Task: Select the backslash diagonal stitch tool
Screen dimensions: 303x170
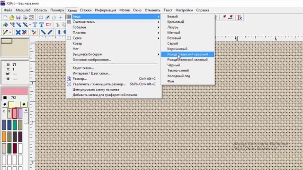Action: (43, 32)
